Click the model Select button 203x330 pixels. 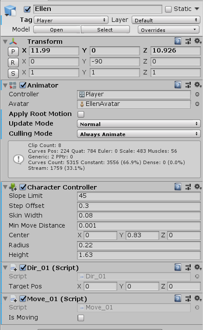click(105, 30)
